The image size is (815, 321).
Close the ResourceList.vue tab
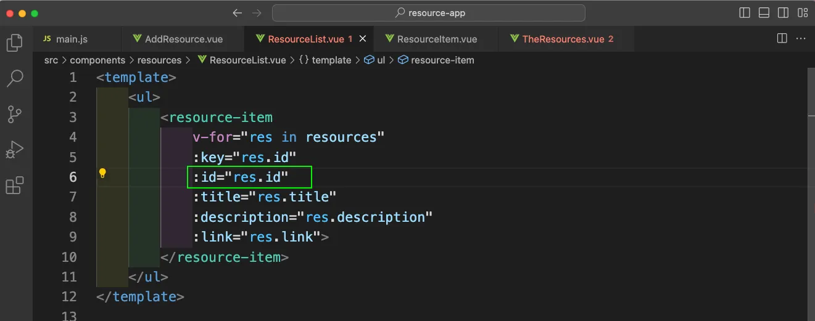(x=363, y=39)
